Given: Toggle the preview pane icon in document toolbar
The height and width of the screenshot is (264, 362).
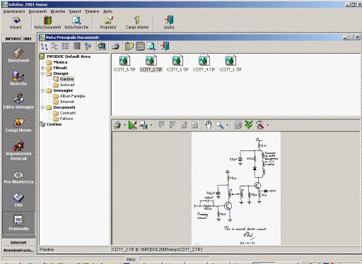Looking at the screenshot, I should [x=102, y=46].
